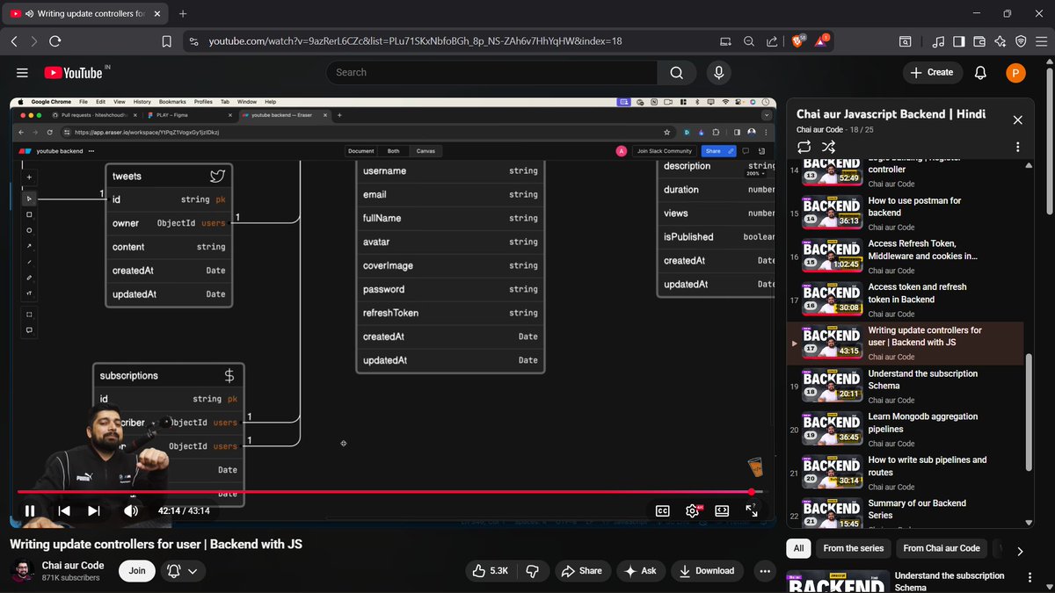Show more filter chips with right arrow
Image resolution: width=1055 pixels, height=593 pixels.
(1020, 551)
